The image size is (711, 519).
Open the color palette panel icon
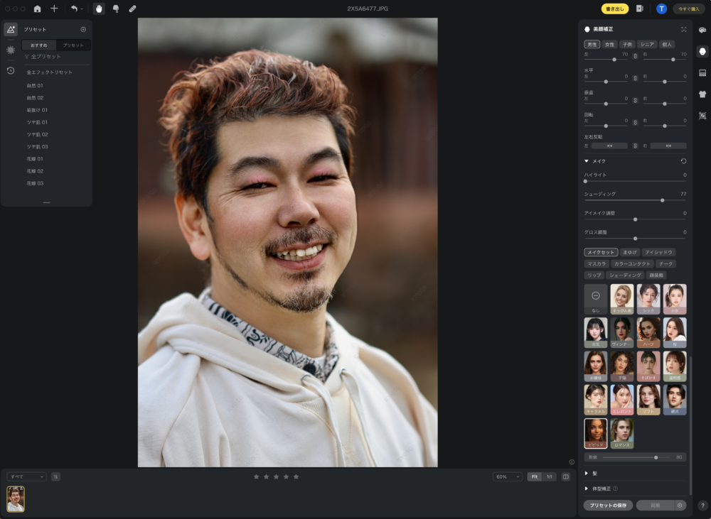[702, 30]
